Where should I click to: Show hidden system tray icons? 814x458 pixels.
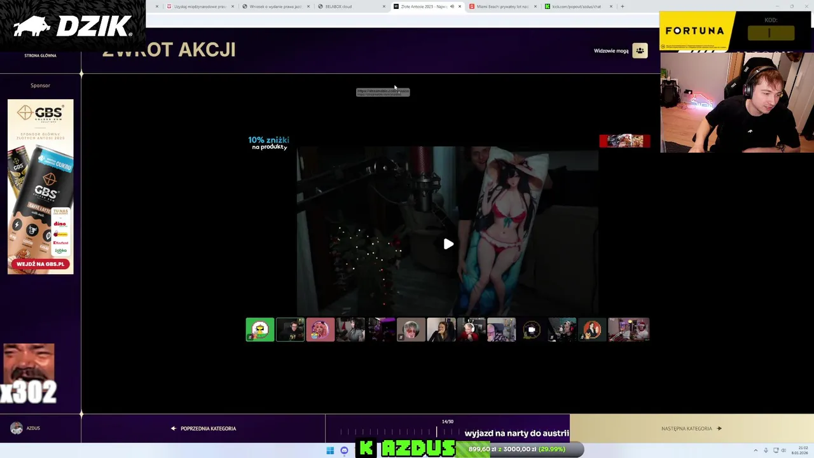coord(755,450)
